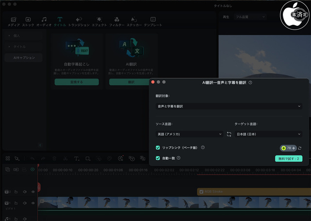Click the red playhead at the timeline start
311x221 pixels.
[x=38, y=165]
